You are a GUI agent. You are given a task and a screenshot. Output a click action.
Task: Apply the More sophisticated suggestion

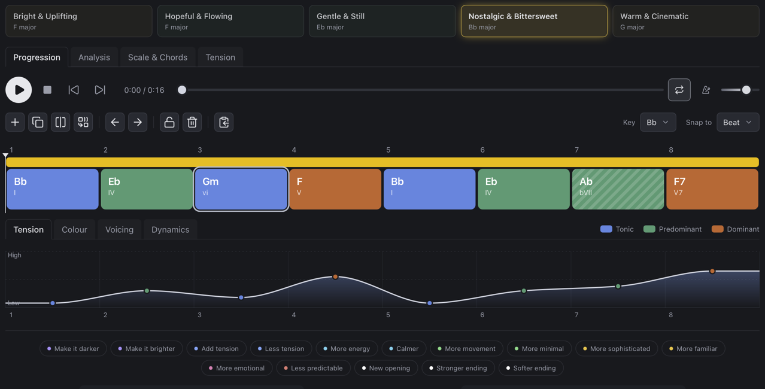(x=617, y=348)
